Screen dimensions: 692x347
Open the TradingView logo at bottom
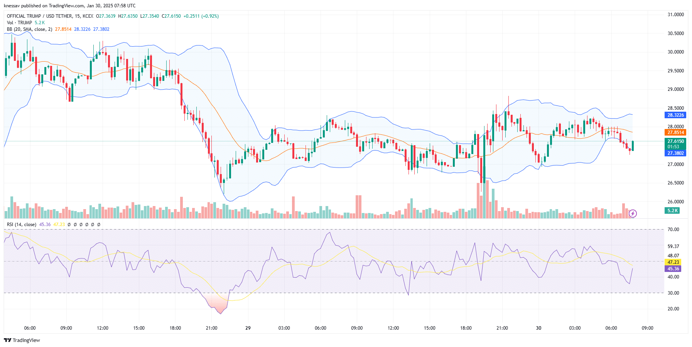point(22,340)
